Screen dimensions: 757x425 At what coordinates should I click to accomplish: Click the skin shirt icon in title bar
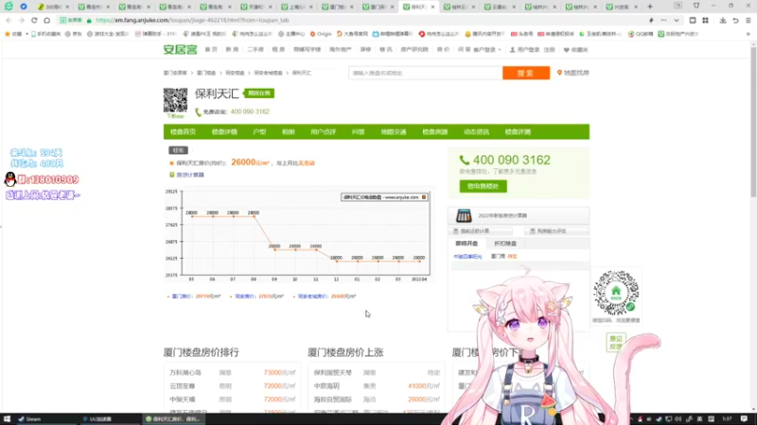coord(696,6)
